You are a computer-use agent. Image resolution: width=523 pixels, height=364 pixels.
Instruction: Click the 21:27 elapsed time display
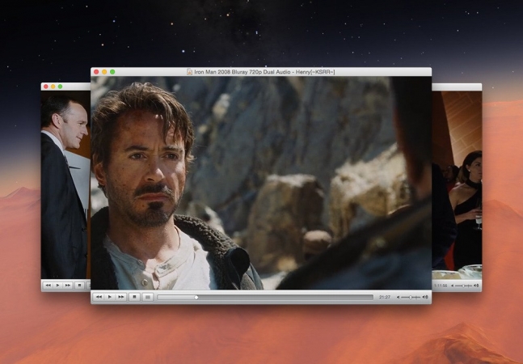[385, 297]
